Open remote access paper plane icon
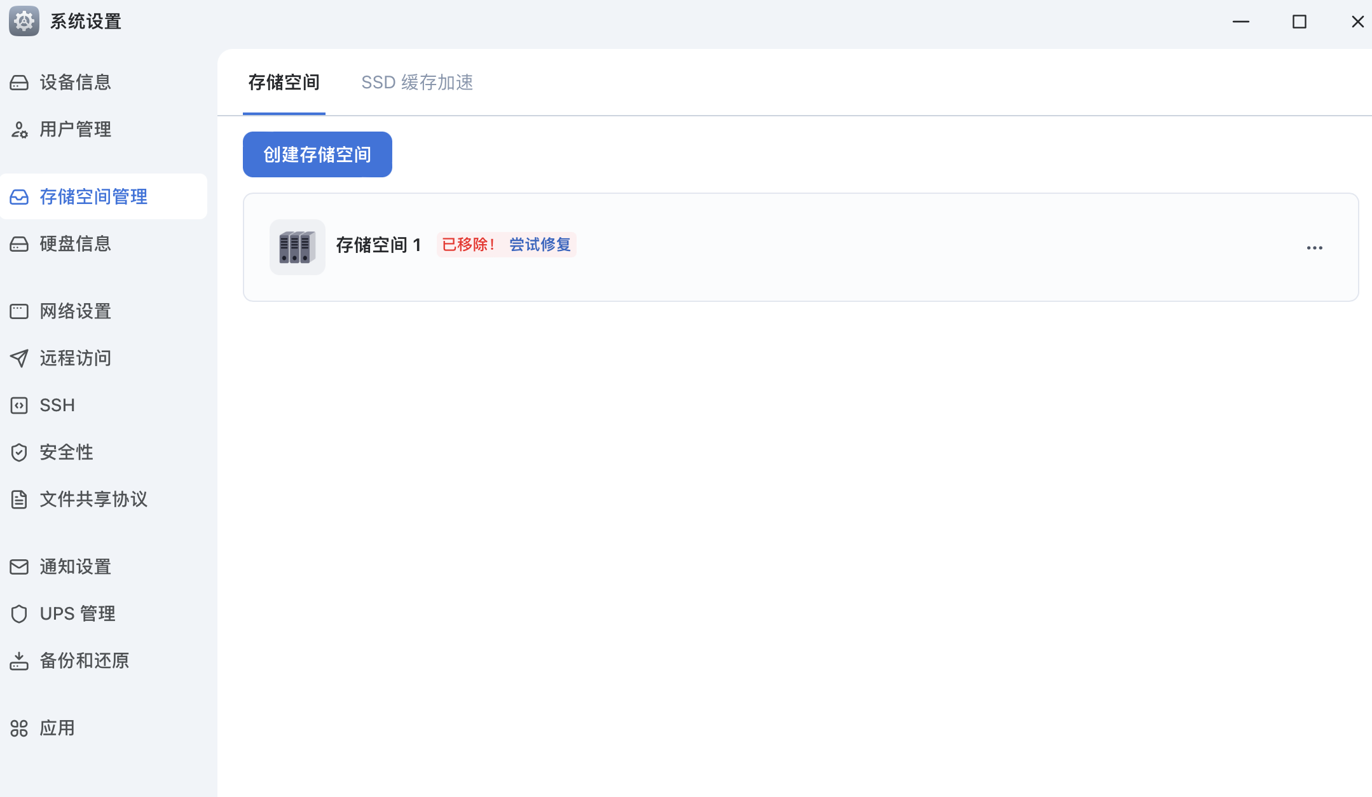 [x=19, y=358]
